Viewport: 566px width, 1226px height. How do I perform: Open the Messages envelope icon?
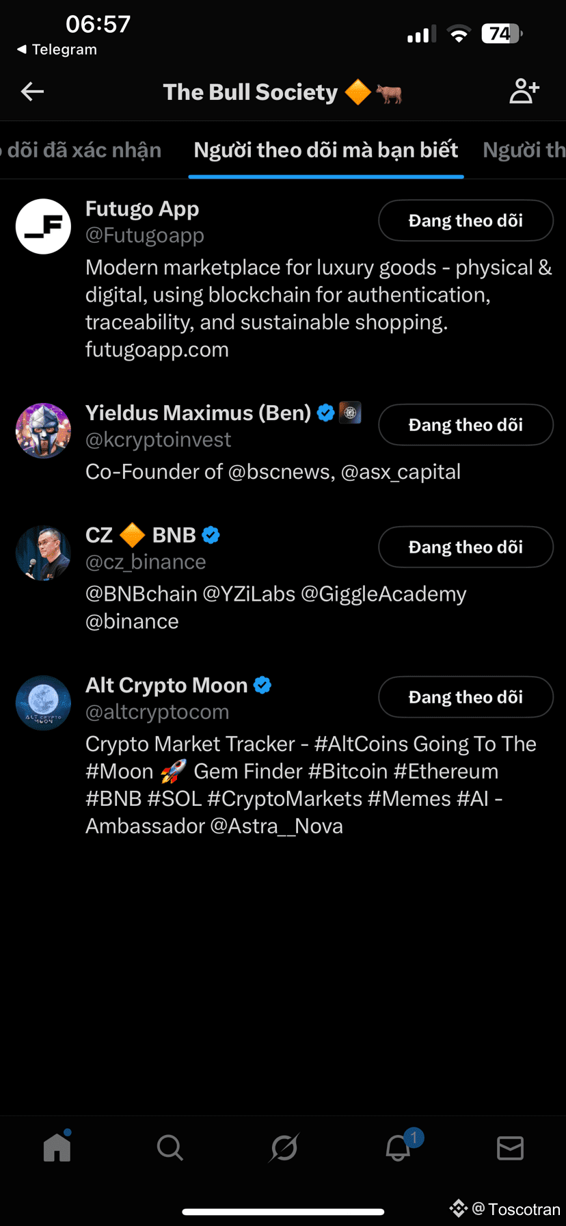(510, 1147)
